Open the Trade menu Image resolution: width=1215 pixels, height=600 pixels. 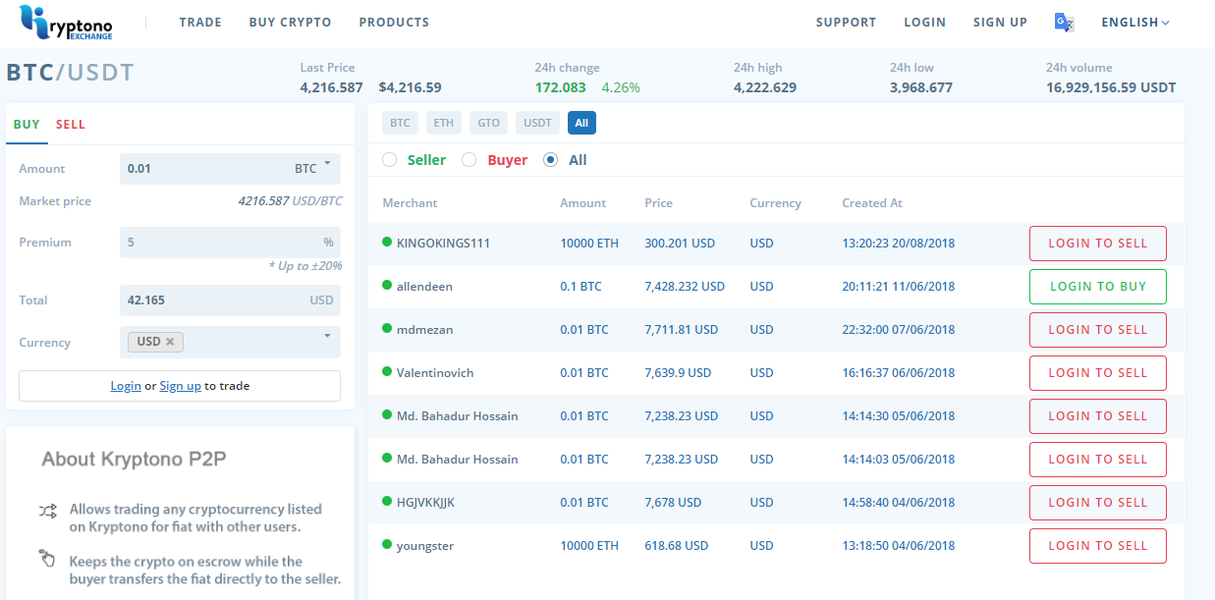[200, 23]
